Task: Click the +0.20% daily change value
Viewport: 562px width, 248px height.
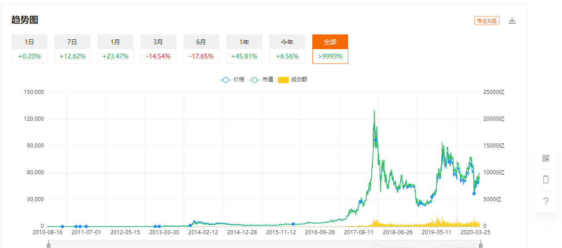Action: click(30, 56)
